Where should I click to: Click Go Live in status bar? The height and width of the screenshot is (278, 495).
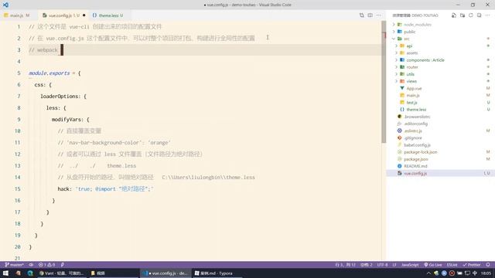click(x=433, y=265)
